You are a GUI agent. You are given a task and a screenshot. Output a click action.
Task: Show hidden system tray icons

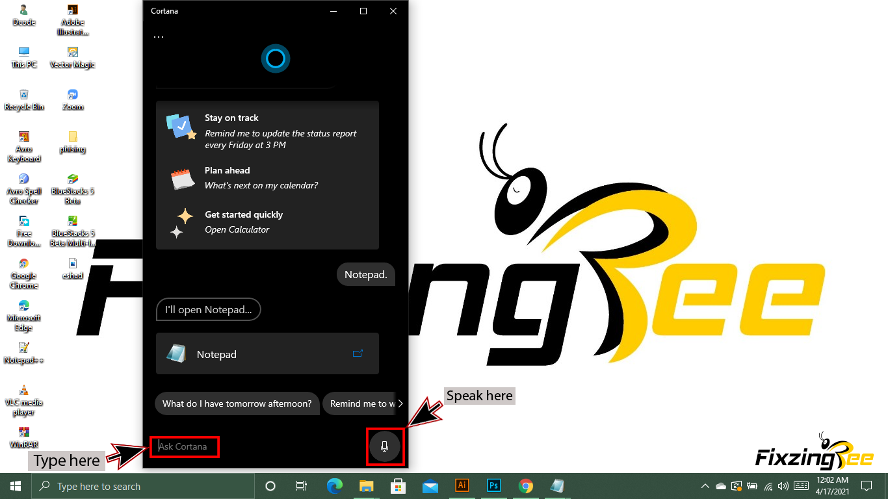coord(705,486)
